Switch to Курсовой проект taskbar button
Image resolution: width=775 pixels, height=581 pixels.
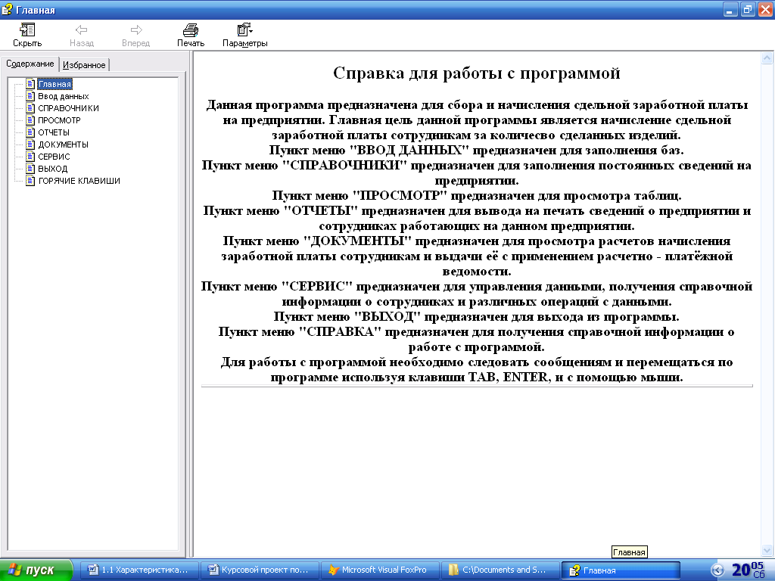pos(259,570)
